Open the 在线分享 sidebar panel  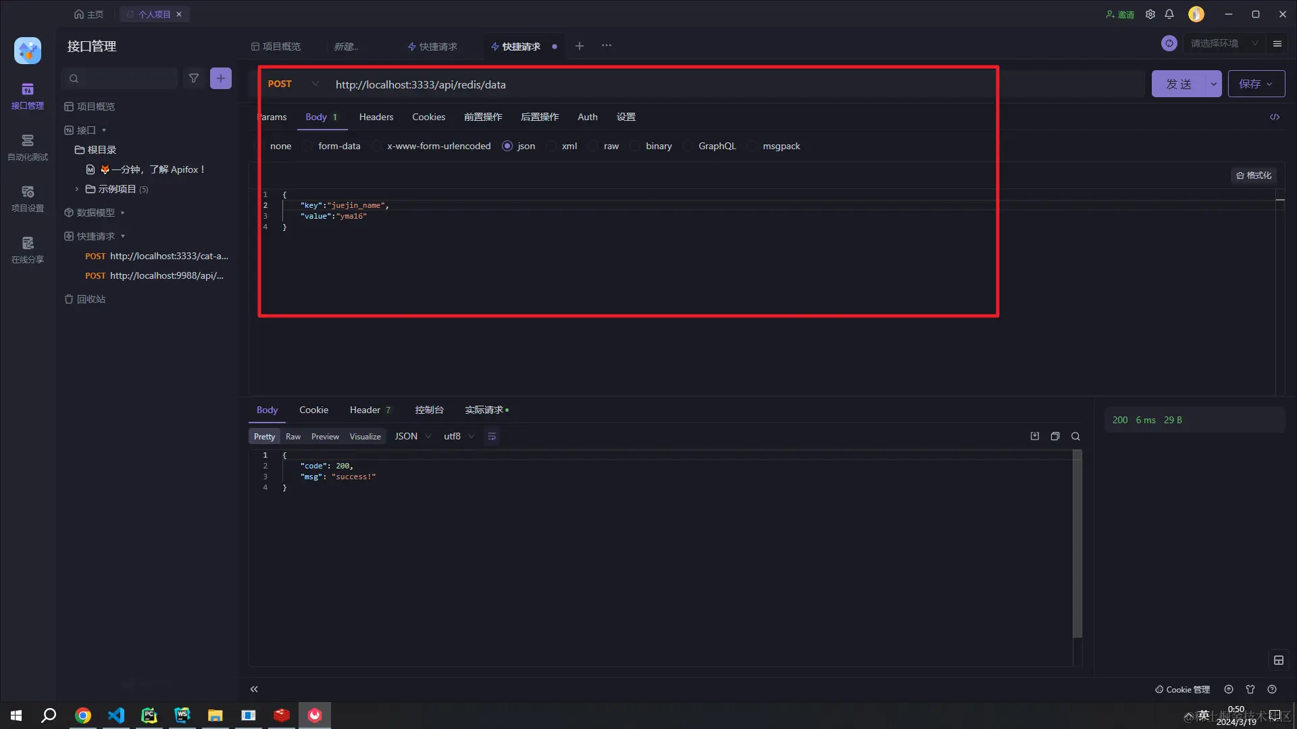(x=27, y=249)
